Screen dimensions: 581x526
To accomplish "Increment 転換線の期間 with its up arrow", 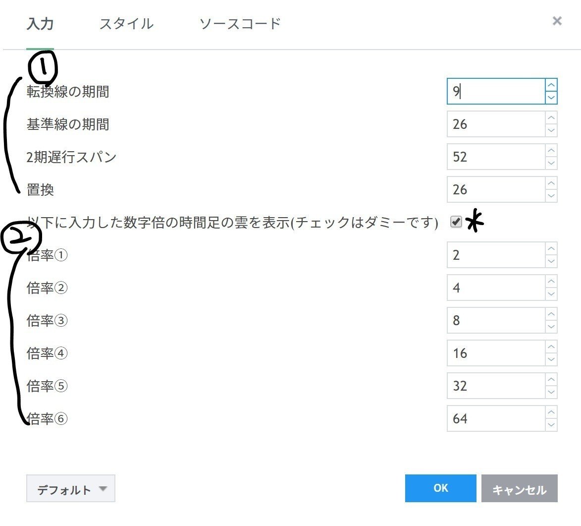I will pyautogui.click(x=551, y=85).
